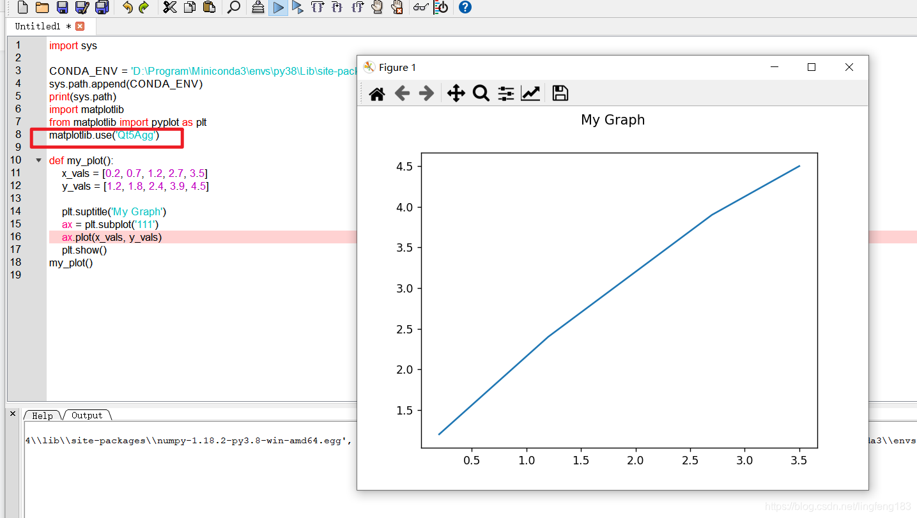The height and width of the screenshot is (518, 917).
Task: Switch to the Help tab
Action: point(42,416)
